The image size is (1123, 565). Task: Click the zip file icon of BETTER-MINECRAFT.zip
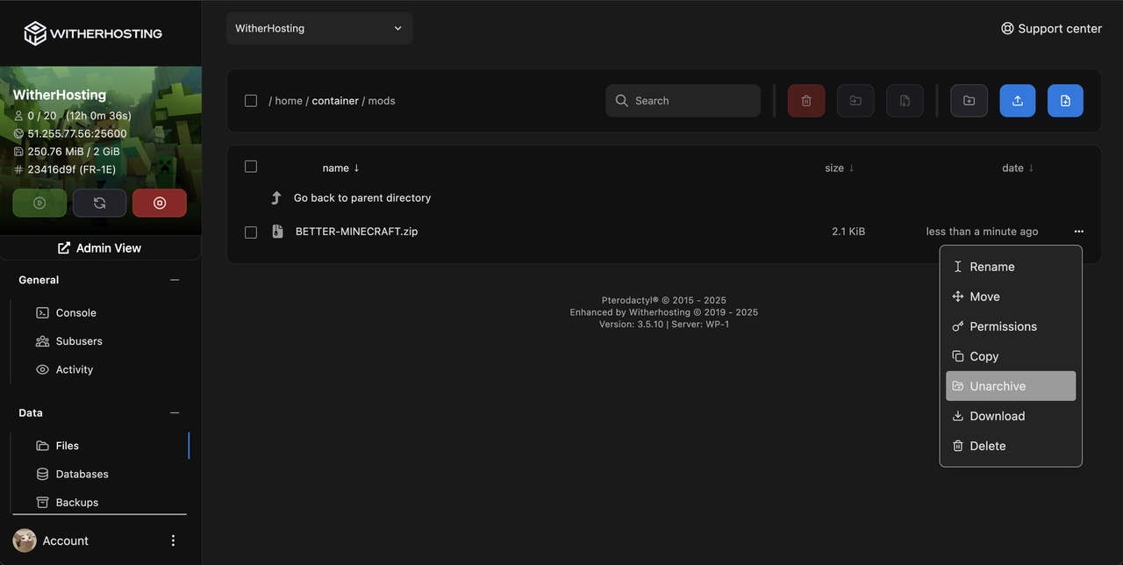coord(277,232)
